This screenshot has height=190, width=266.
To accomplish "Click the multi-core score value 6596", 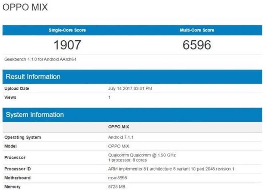I will (x=197, y=45).
